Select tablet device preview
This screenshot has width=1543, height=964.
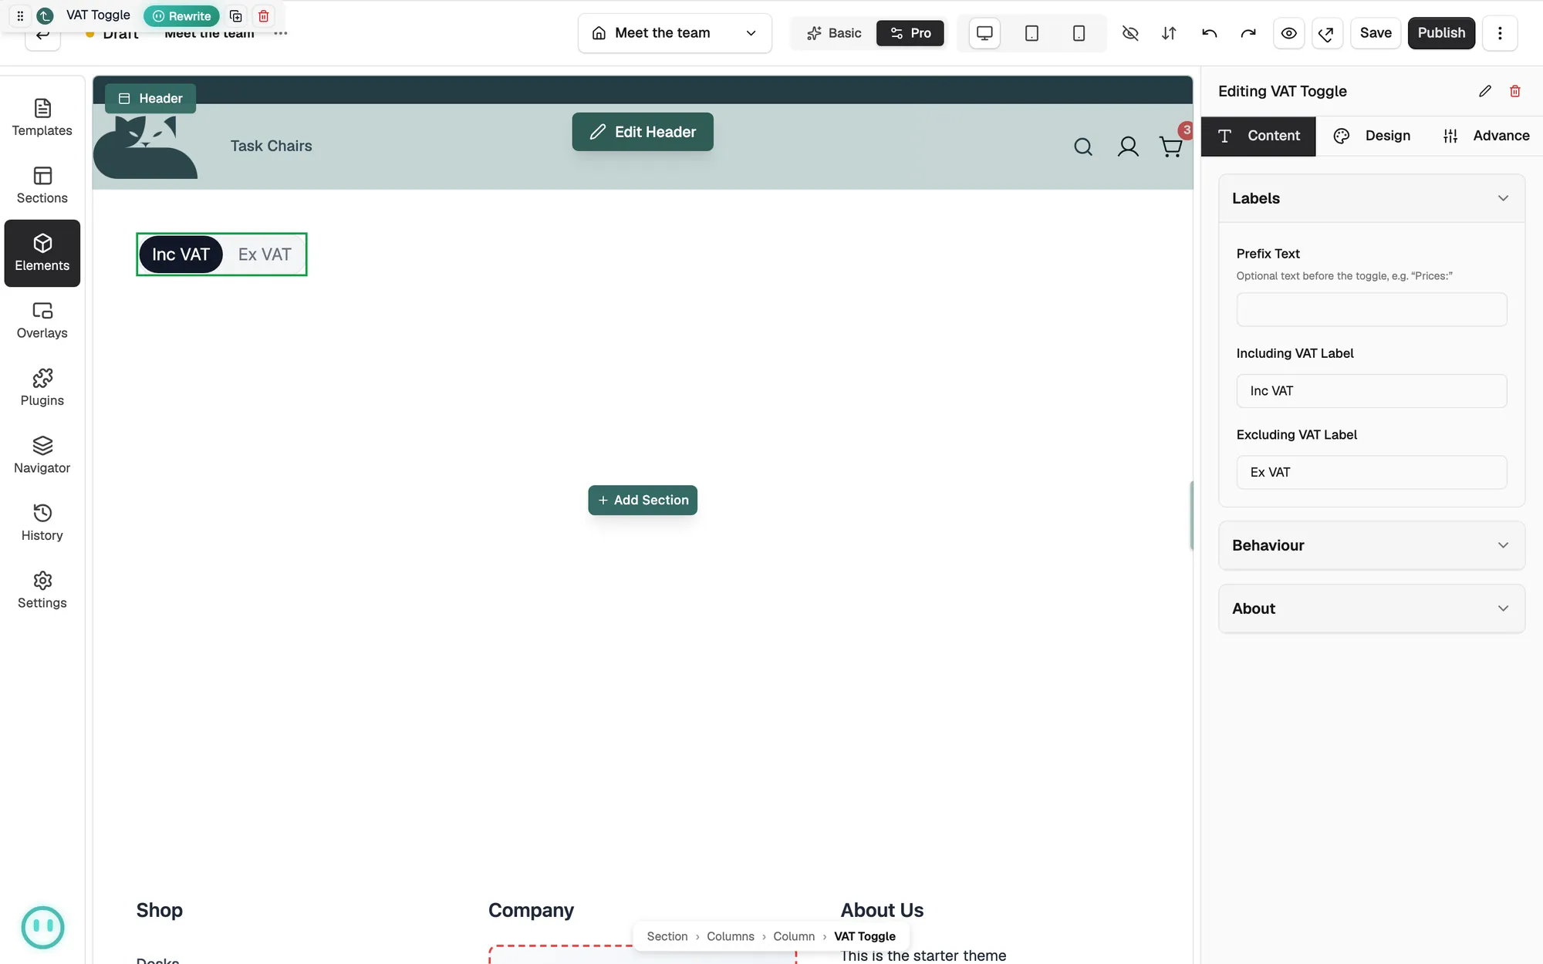click(x=1031, y=33)
